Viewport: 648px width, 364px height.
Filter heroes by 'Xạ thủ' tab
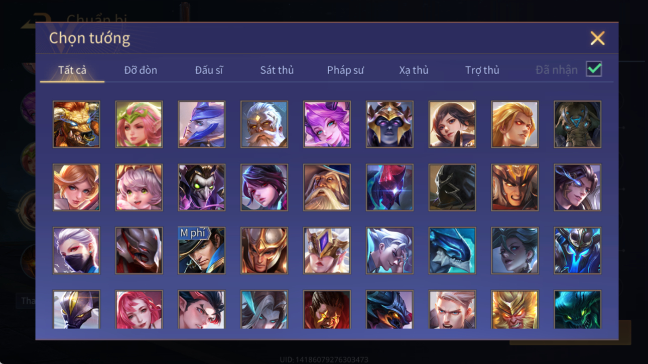click(414, 70)
